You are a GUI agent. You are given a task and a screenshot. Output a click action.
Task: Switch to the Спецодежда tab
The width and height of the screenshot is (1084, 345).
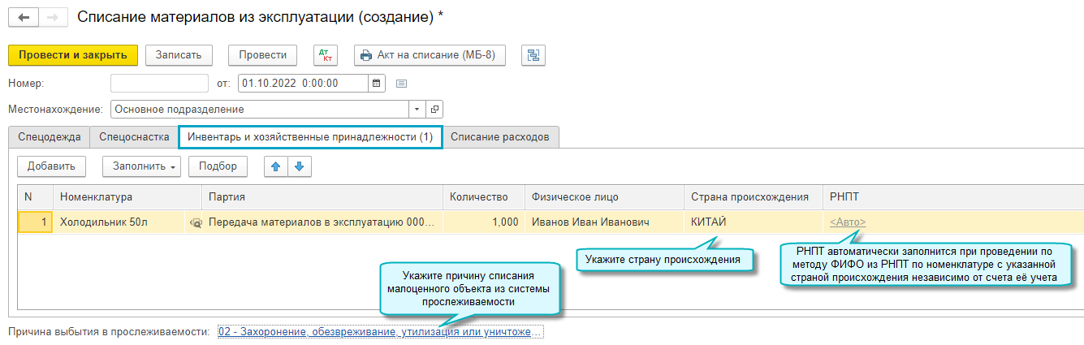click(49, 137)
